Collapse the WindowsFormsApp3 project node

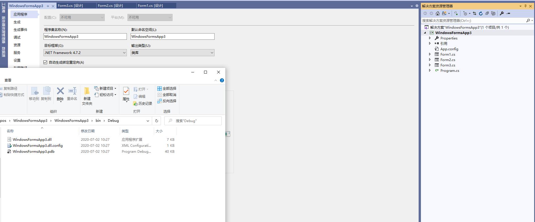point(425,33)
